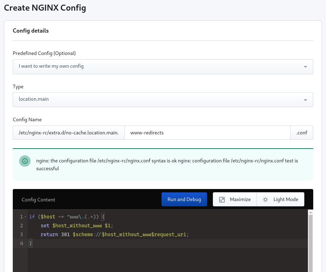Run and Debug the config
The image size is (326, 272).
click(184, 199)
